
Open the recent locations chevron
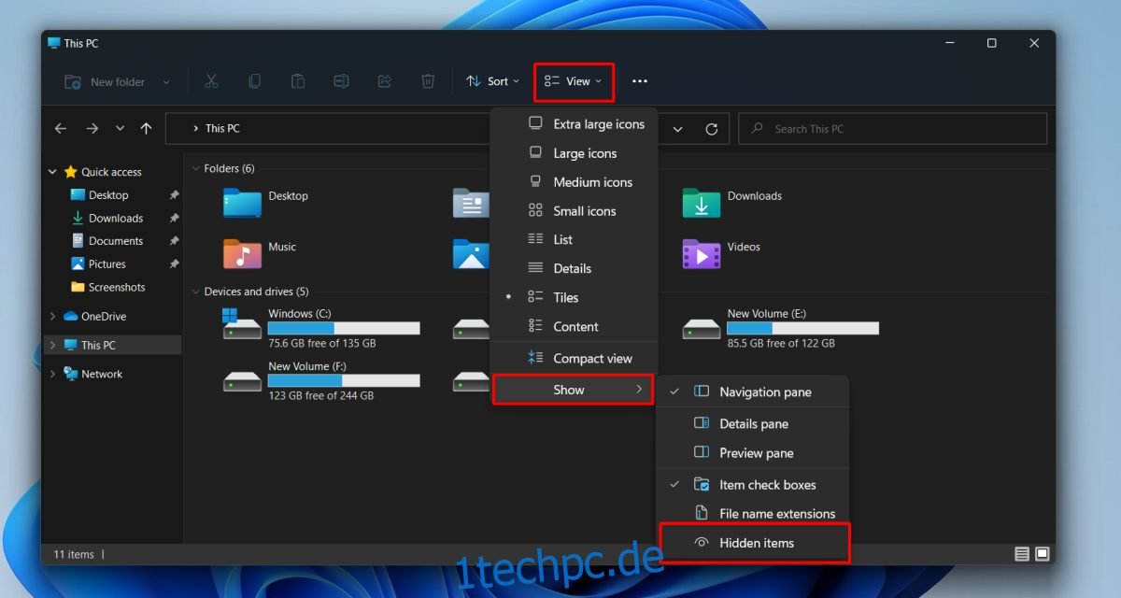click(120, 129)
